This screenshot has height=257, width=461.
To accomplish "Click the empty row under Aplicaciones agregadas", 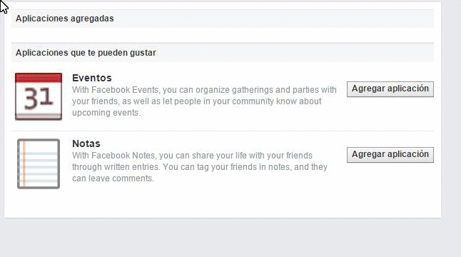I will 223,35.
